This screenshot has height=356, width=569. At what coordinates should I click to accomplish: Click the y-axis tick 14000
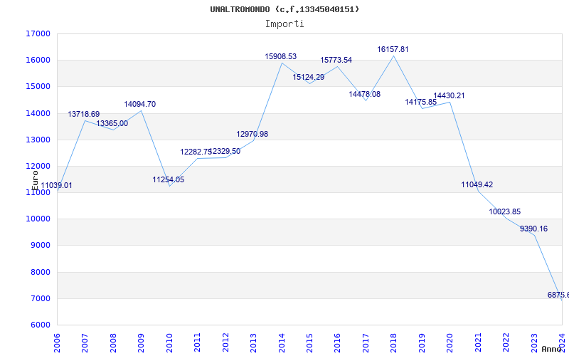pos(38,113)
